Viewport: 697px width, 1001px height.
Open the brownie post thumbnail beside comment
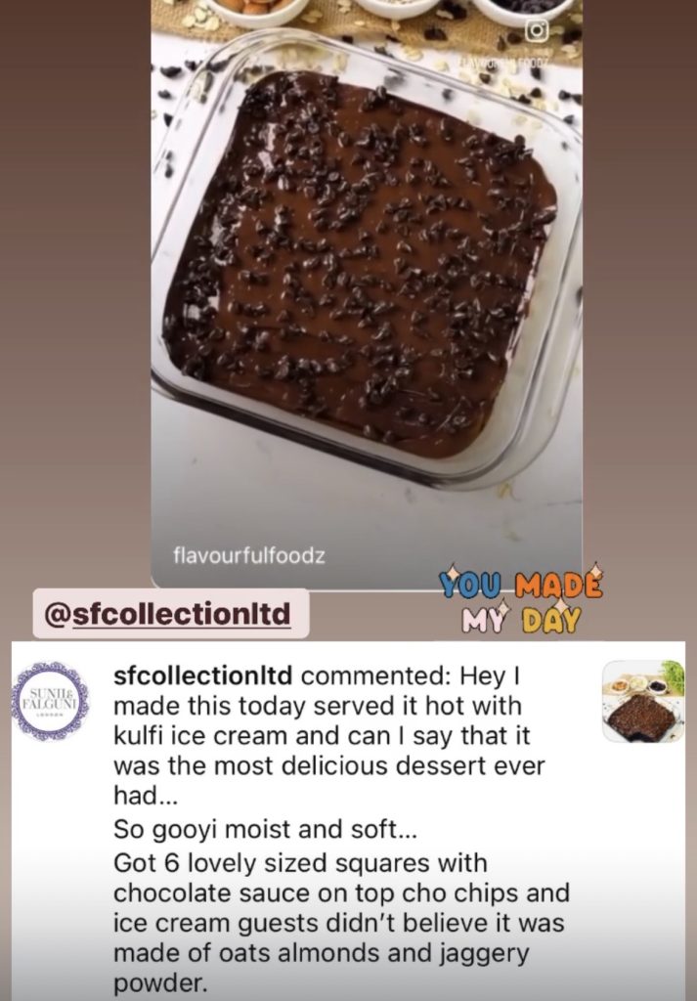tap(643, 702)
